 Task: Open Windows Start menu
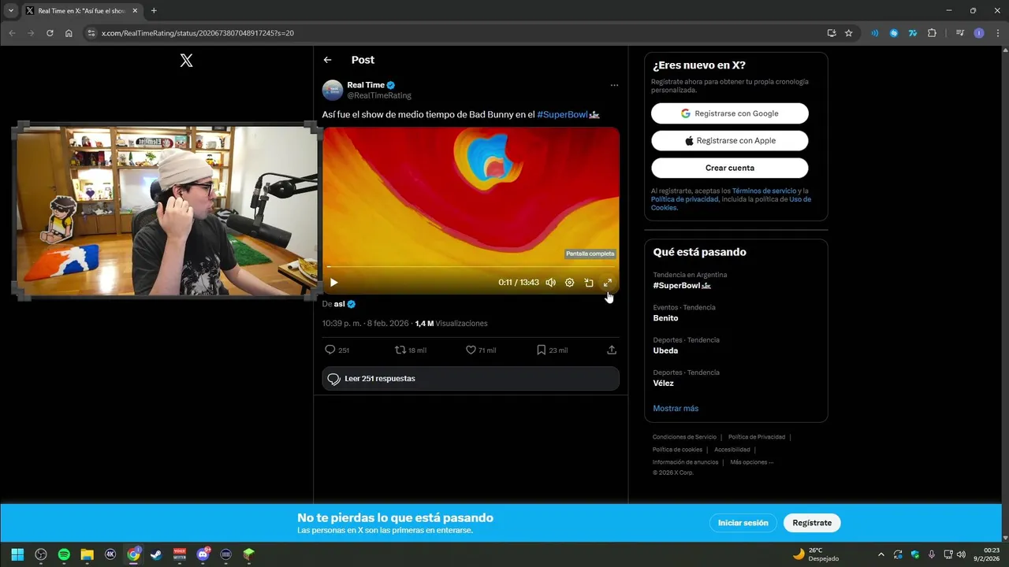click(x=17, y=554)
